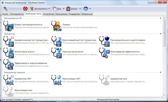The height and width of the screenshot is (102, 168).
Task: Click the Виртуальная машина section heading
Action: [14, 72]
